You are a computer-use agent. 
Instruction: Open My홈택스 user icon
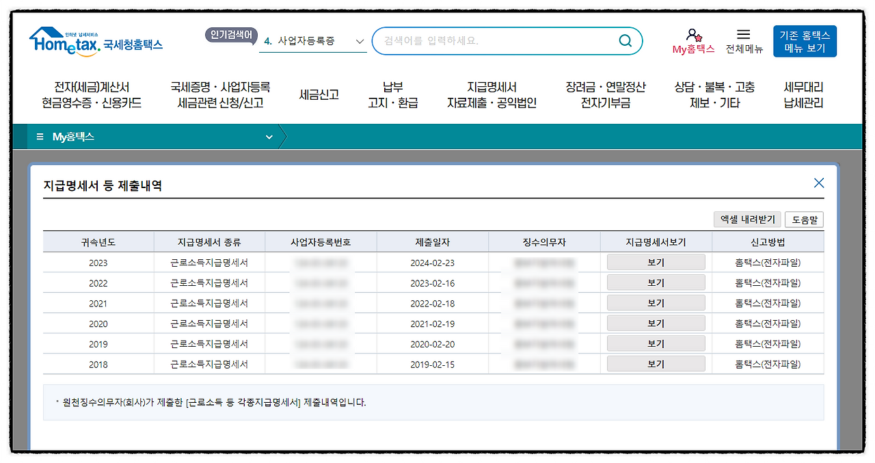[x=693, y=34]
